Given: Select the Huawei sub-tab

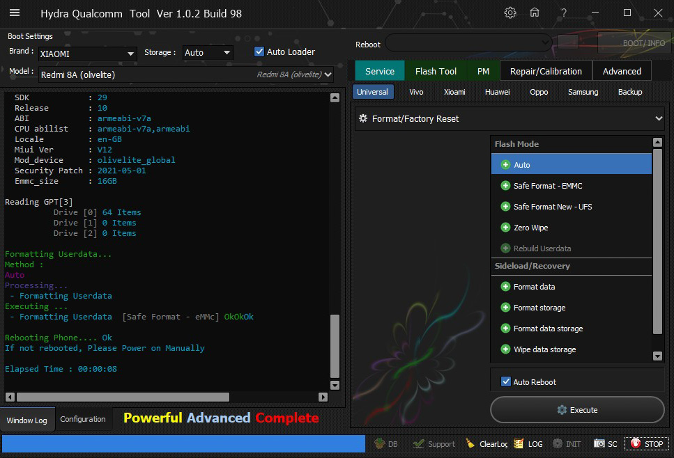Looking at the screenshot, I should (497, 92).
